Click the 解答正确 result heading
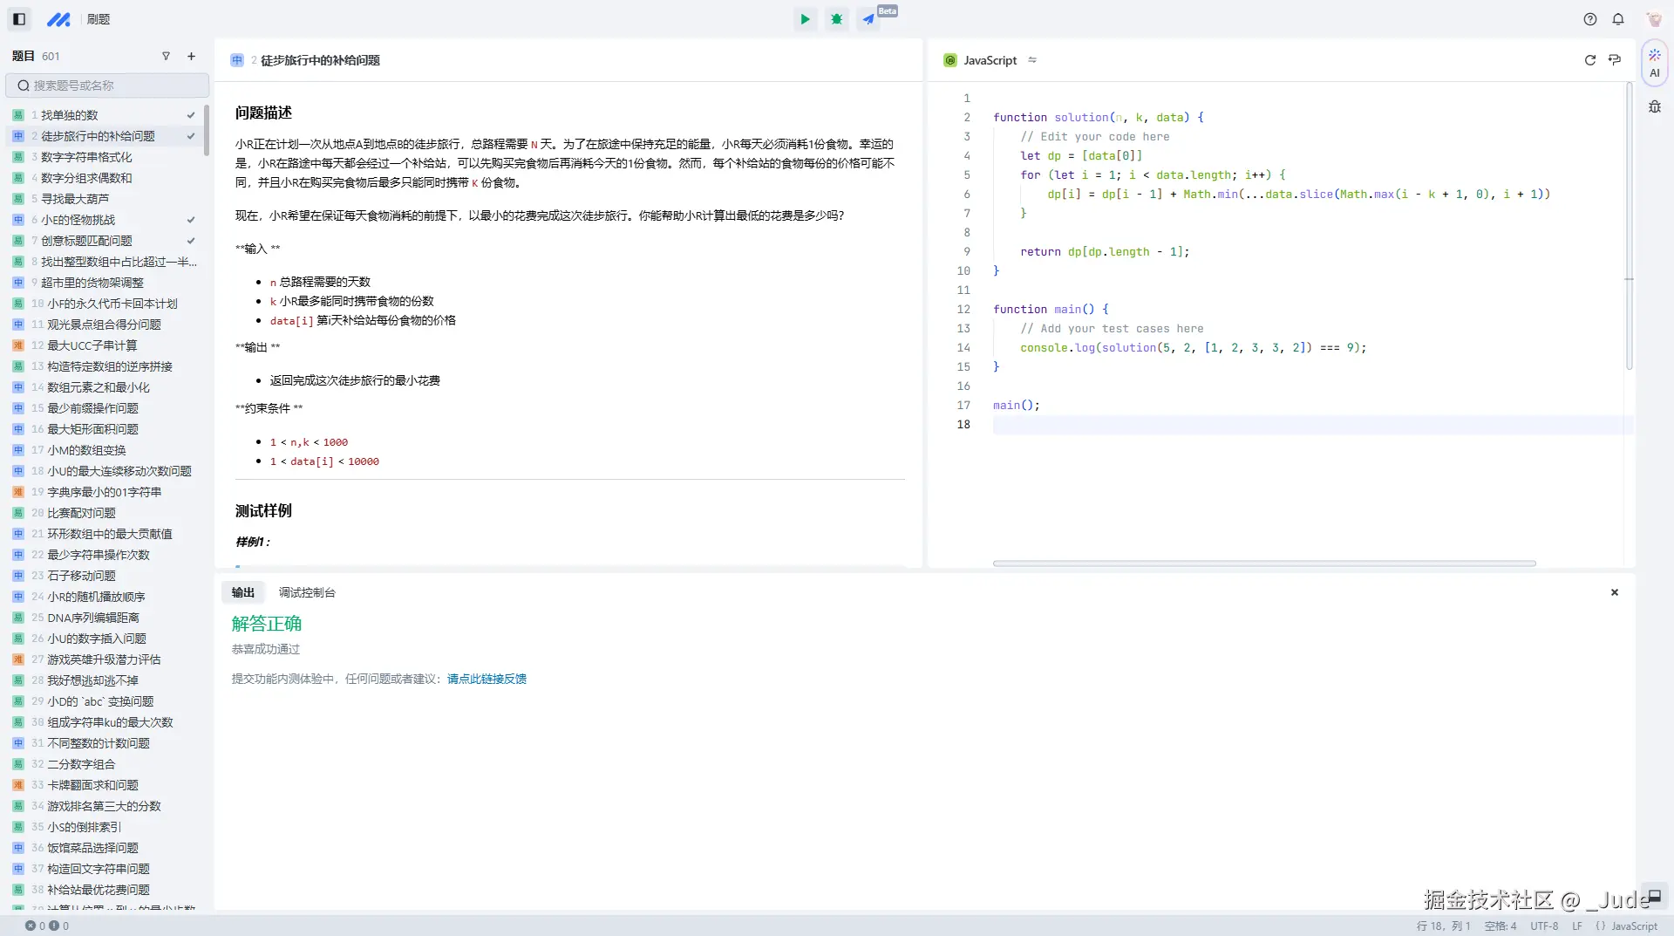Image resolution: width=1674 pixels, height=936 pixels. click(x=266, y=624)
